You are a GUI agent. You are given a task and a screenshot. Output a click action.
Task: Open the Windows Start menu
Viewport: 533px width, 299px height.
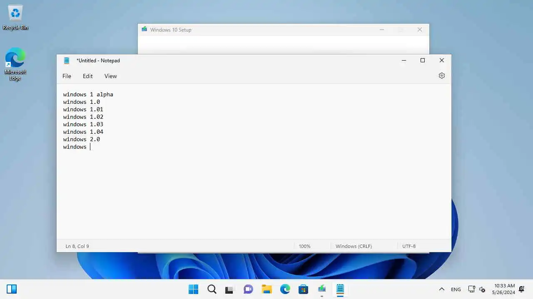[x=194, y=289]
